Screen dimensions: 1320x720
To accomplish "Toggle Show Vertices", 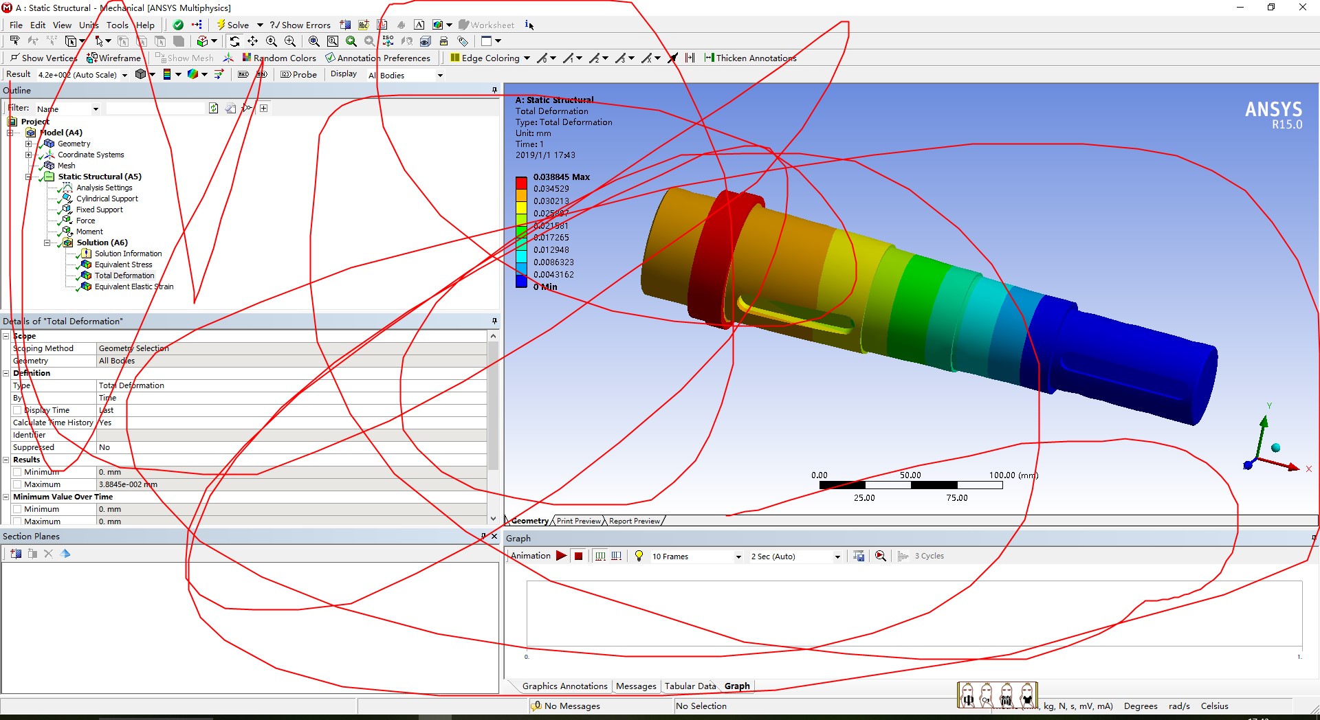I will click(x=43, y=58).
